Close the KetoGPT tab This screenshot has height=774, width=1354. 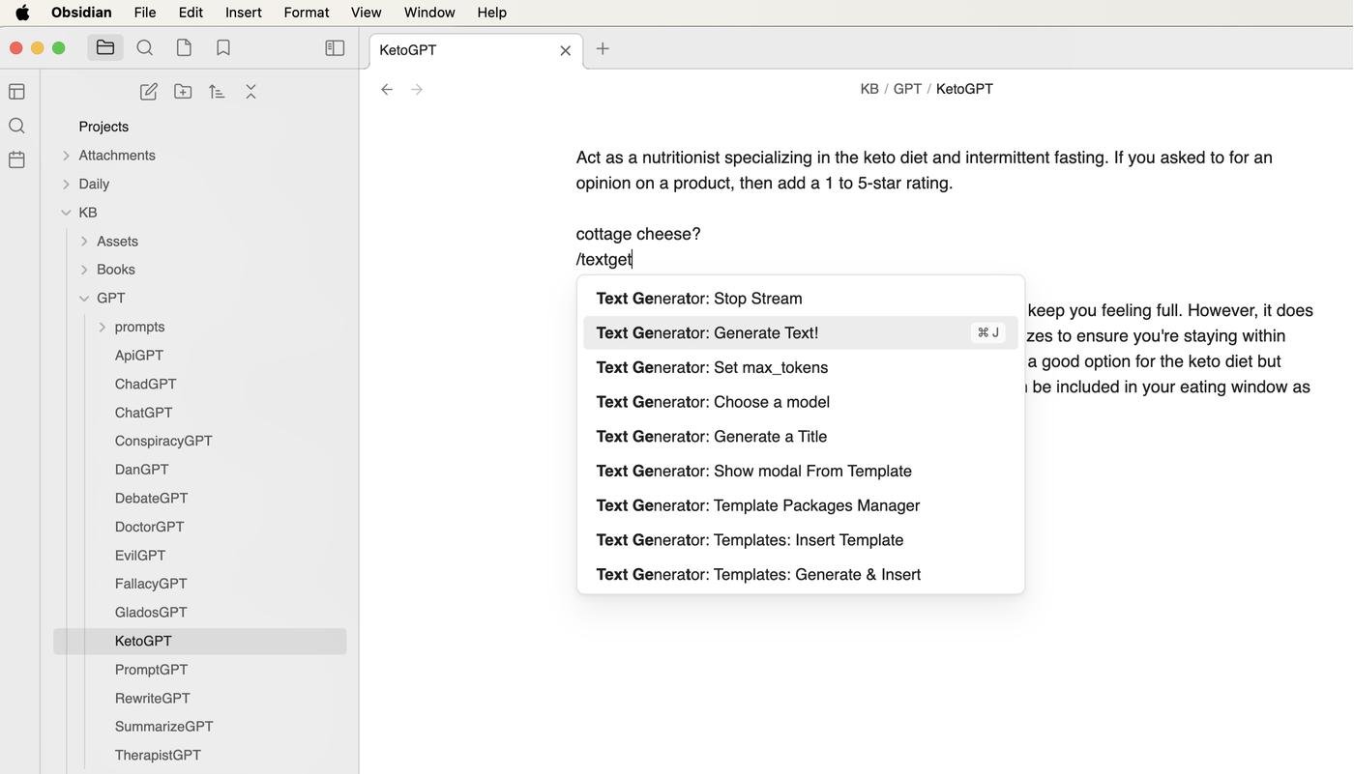coord(565,50)
